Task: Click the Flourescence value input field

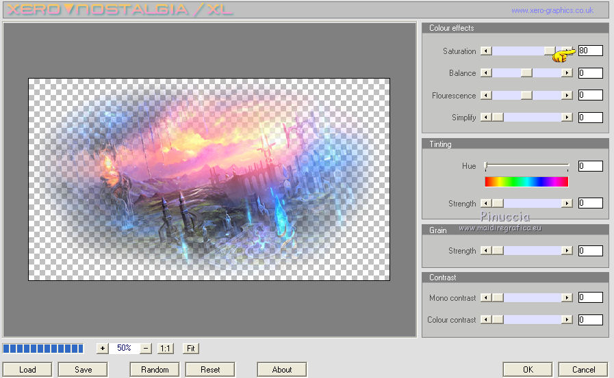Action: click(x=591, y=95)
